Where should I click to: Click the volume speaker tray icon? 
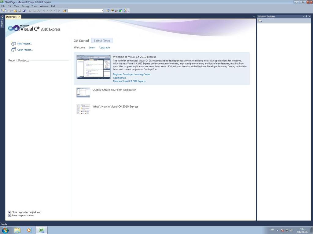(x=292, y=230)
